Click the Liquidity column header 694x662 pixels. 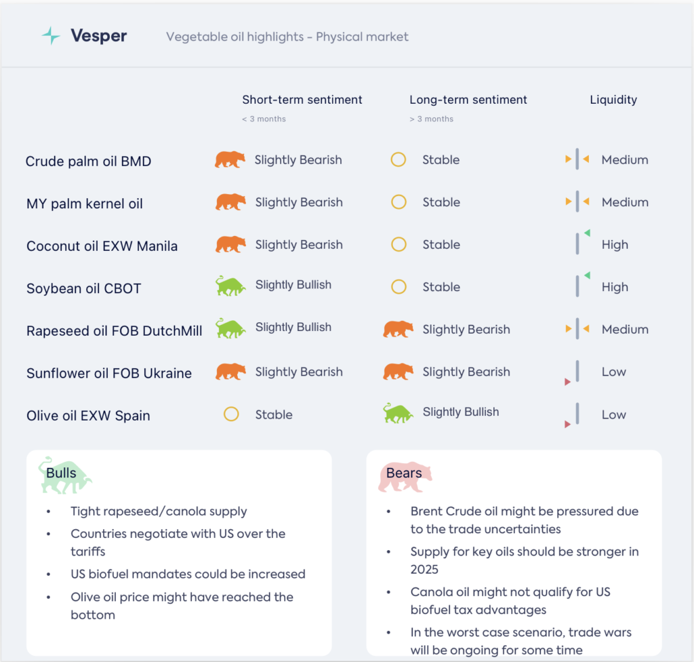coord(613,100)
